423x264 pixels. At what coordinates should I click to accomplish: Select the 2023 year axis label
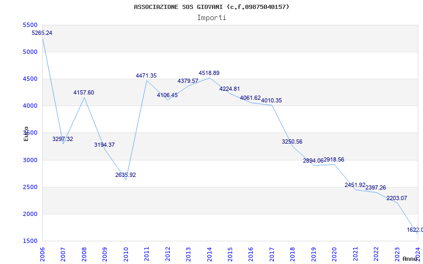pyautogui.click(x=397, y=254)
